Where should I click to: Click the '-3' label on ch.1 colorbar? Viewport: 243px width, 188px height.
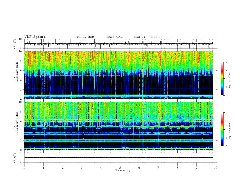point(226,62)
